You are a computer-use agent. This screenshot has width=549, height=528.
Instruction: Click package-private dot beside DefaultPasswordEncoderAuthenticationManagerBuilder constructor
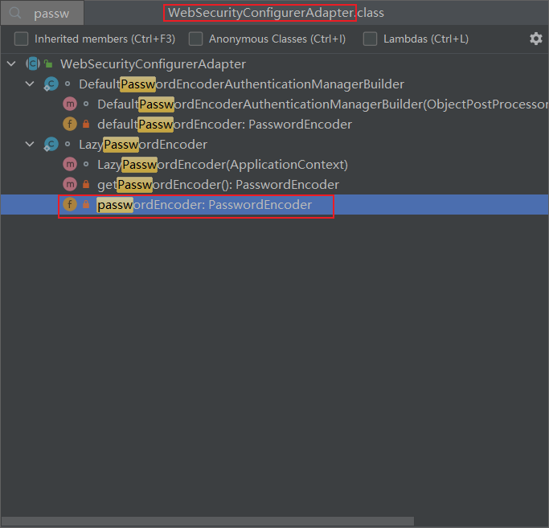(86, 104)
